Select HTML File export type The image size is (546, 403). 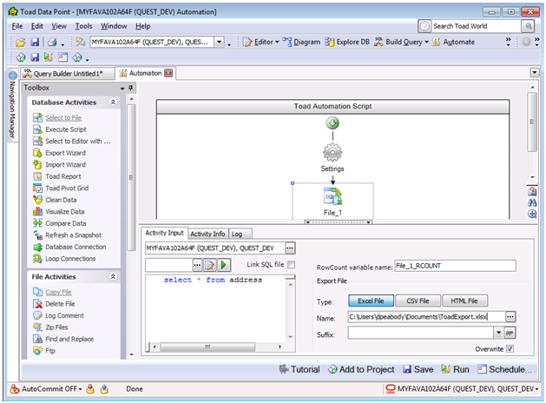click(464, 301)
